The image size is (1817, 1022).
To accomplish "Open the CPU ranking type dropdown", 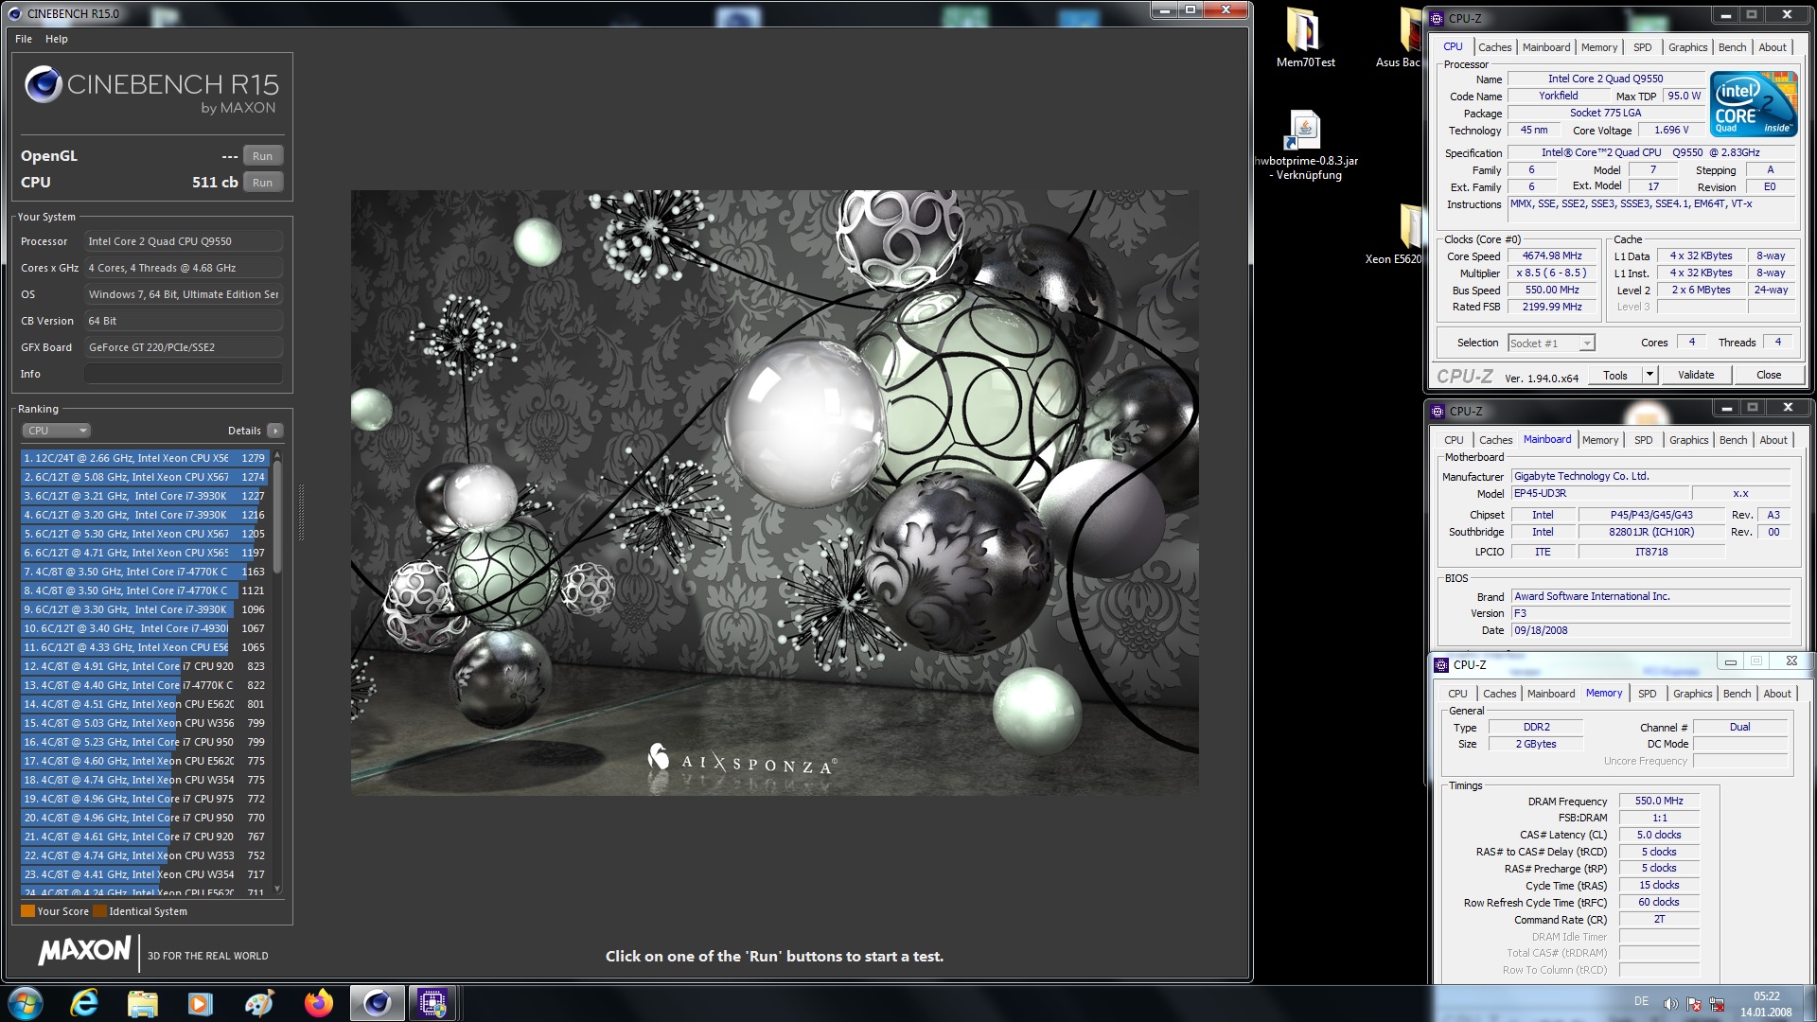I will pyautogui.click(x=56, y=431).
